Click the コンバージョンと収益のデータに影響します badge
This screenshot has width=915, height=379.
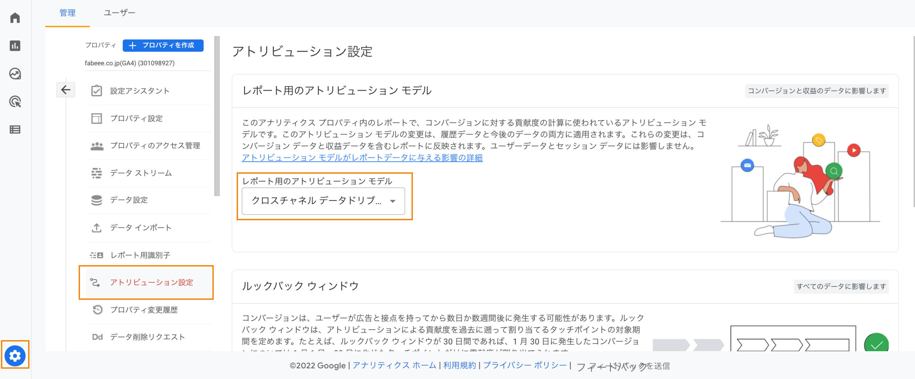pos(817,91)
